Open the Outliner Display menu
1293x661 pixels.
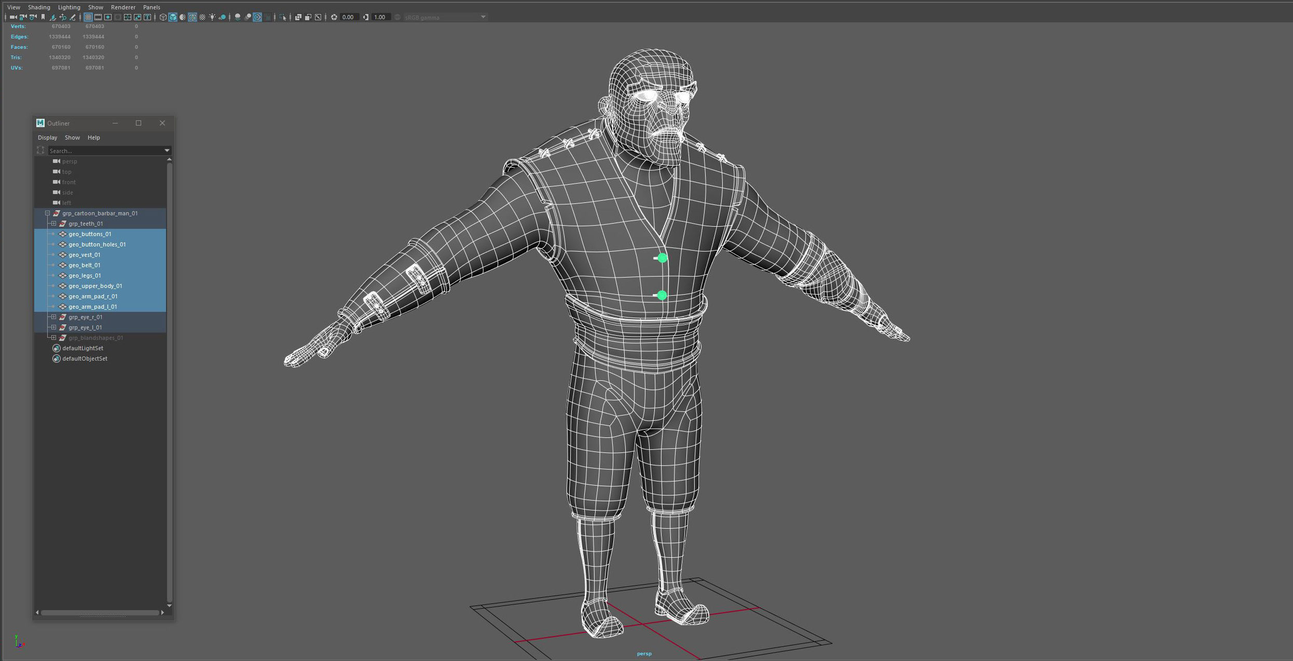[x=47, y=137]
